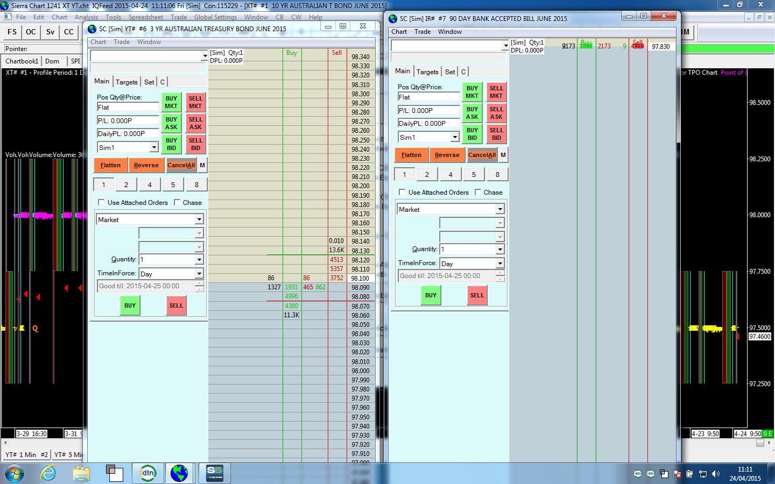Image resolution: width=775 pixels, height=484 pixels.
Task: Switch to Targets tab in 90 Day bill window
Action: [427, 72]
